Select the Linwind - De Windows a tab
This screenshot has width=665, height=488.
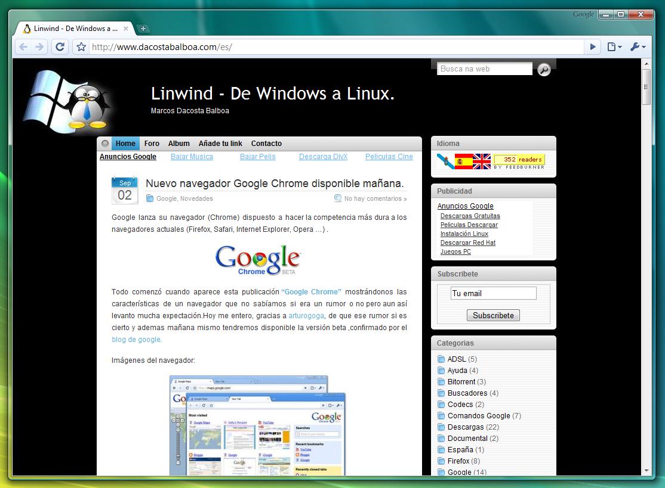pos(74,29)
